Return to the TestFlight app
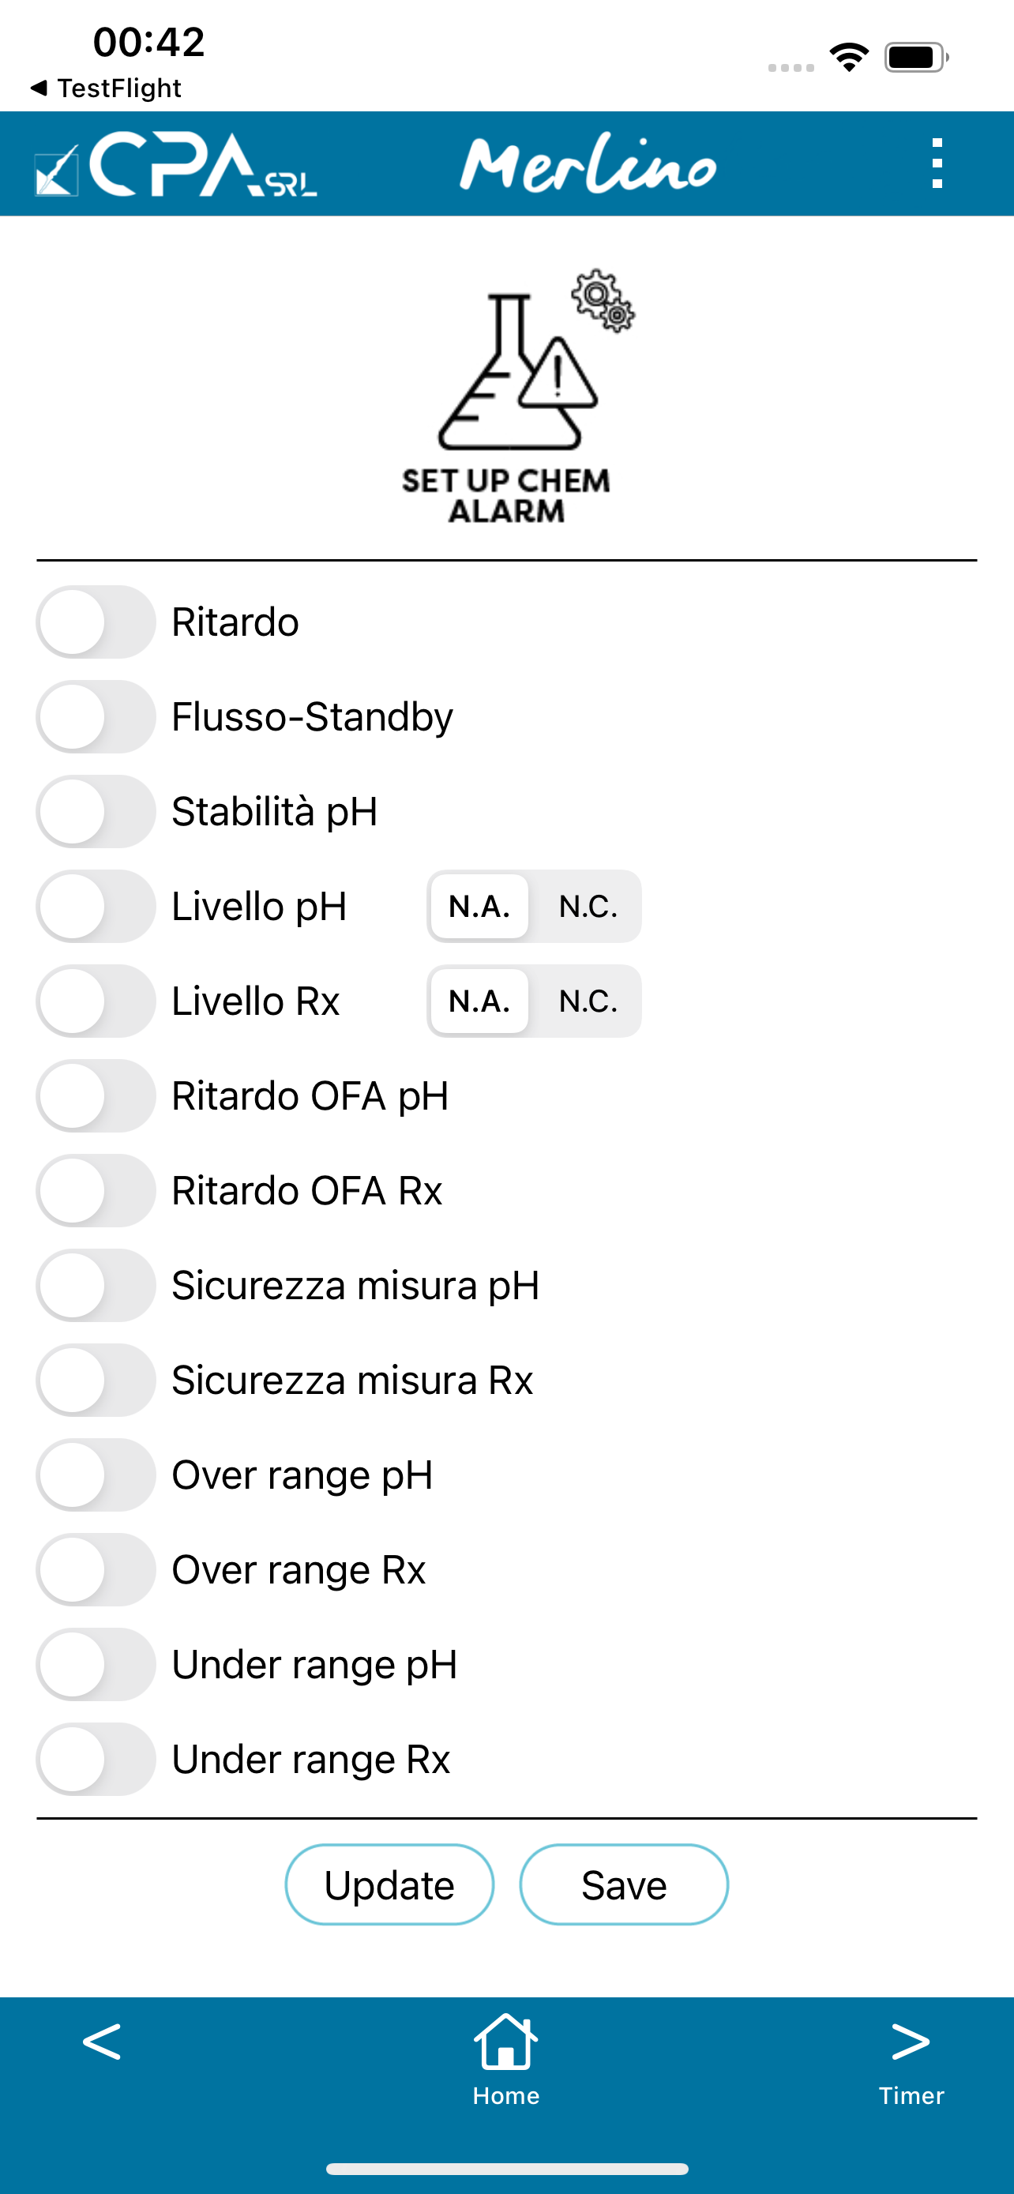 click(107, 88)
